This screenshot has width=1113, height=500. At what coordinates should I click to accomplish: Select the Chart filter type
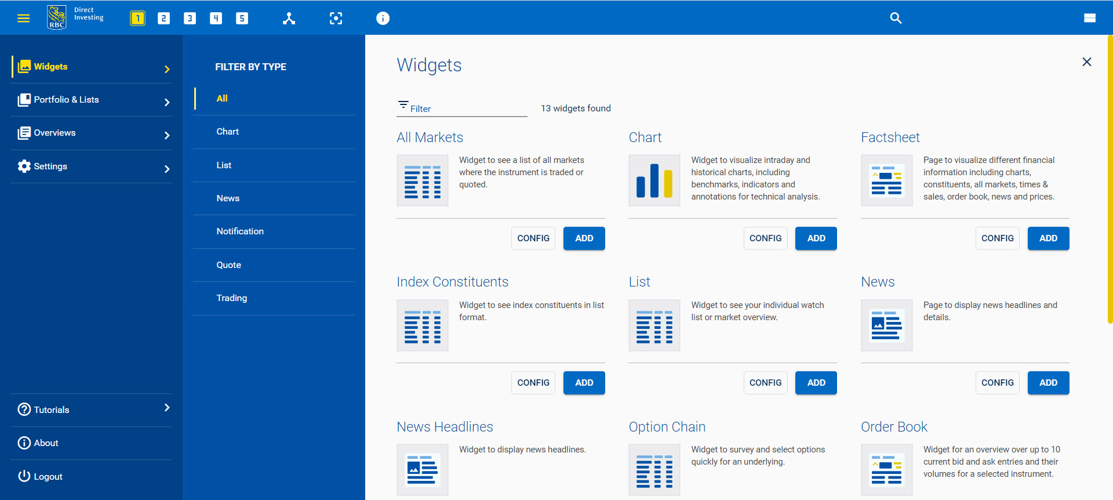coord(228,132)
